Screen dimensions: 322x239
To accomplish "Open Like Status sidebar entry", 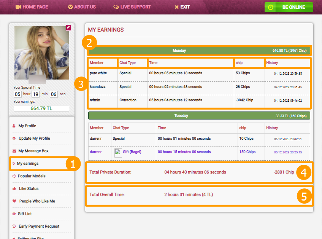I will (29, 189).
